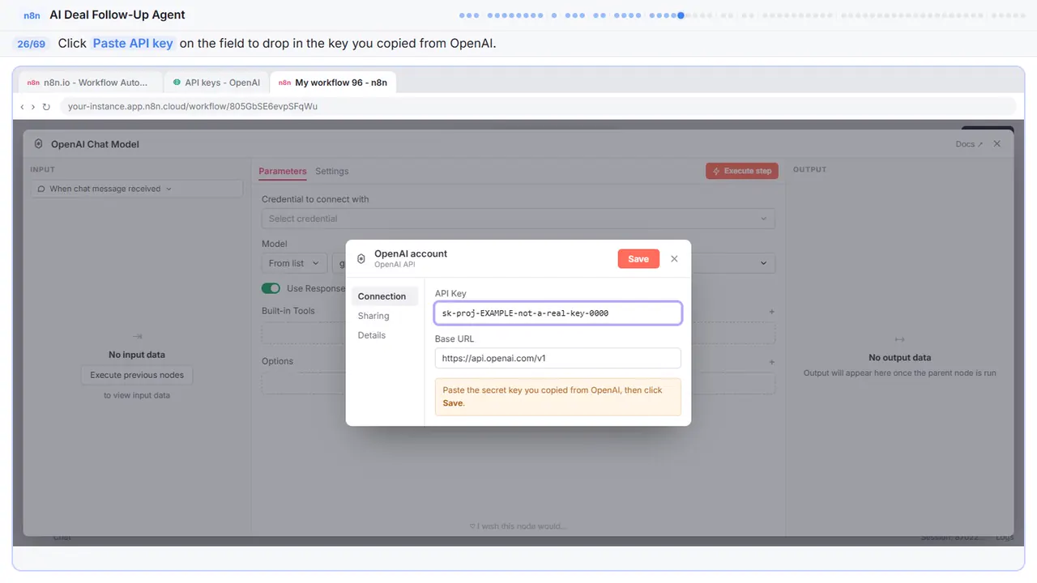Click the n8n logo in the top header
Image resolution: width=1037 pixels, height=583 pixels.
(x=32, y=15)
